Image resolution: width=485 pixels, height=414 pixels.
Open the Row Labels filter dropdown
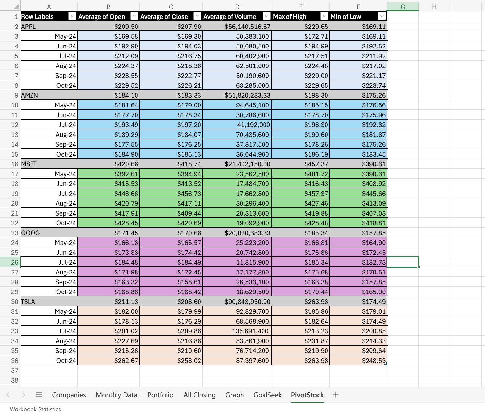point(72,16)
